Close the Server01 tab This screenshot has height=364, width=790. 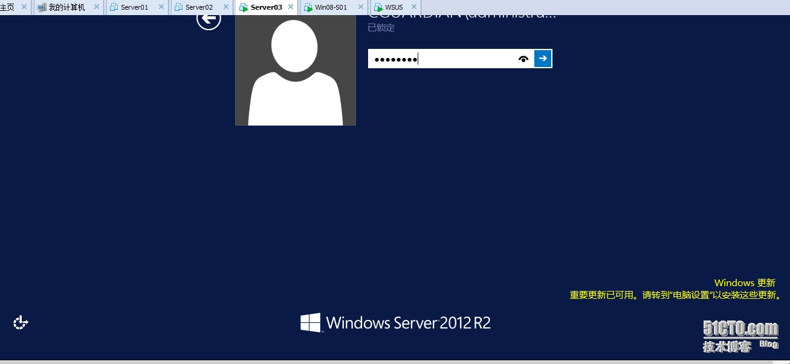coord(161,7)
